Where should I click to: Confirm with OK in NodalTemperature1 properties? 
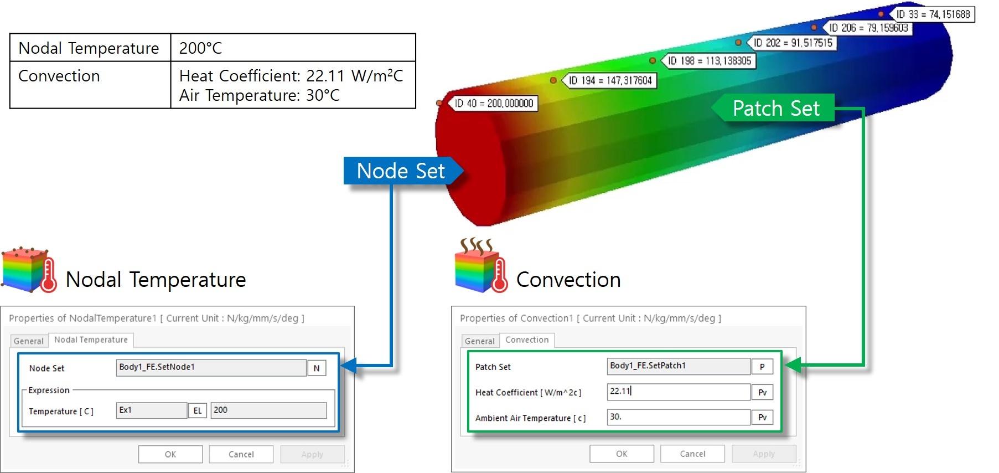(x=170, y=454)
